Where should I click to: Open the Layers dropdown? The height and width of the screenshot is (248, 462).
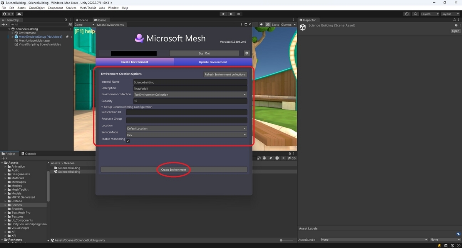pos(429,14)
